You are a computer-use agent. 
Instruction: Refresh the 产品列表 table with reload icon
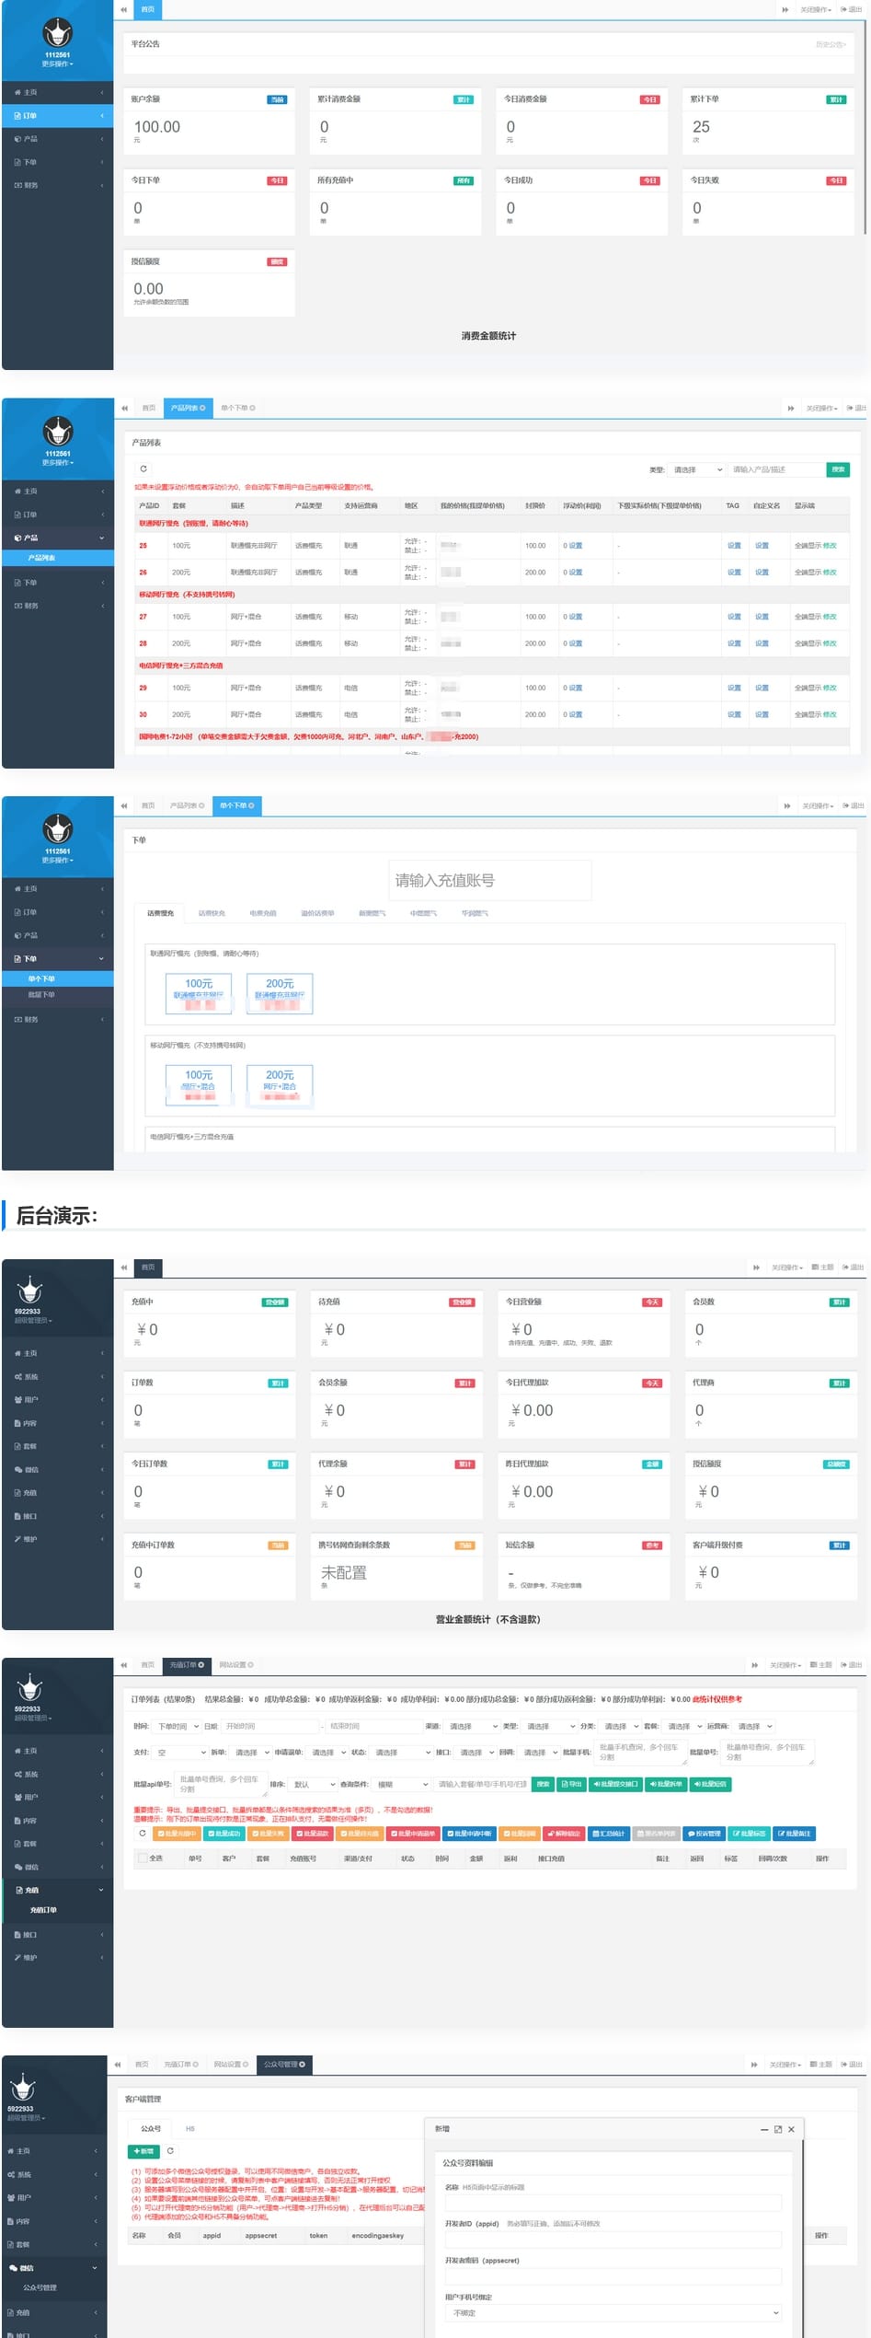[x=143, y=469]
